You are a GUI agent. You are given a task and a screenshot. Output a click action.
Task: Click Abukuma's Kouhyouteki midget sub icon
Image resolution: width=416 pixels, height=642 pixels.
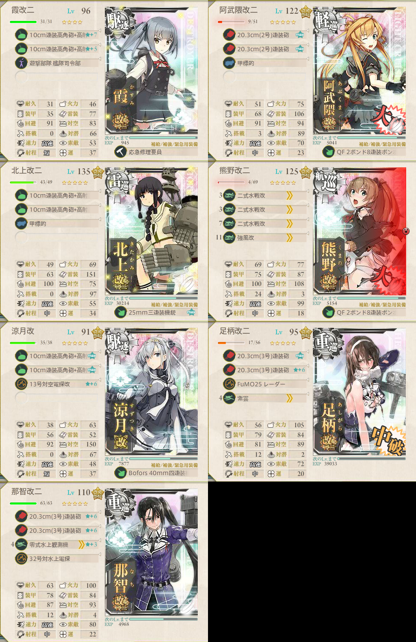pyautogui.click(x=229, y=63)
